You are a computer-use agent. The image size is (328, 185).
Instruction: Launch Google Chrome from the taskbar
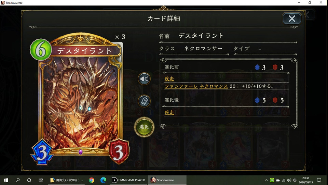point(92,180)
